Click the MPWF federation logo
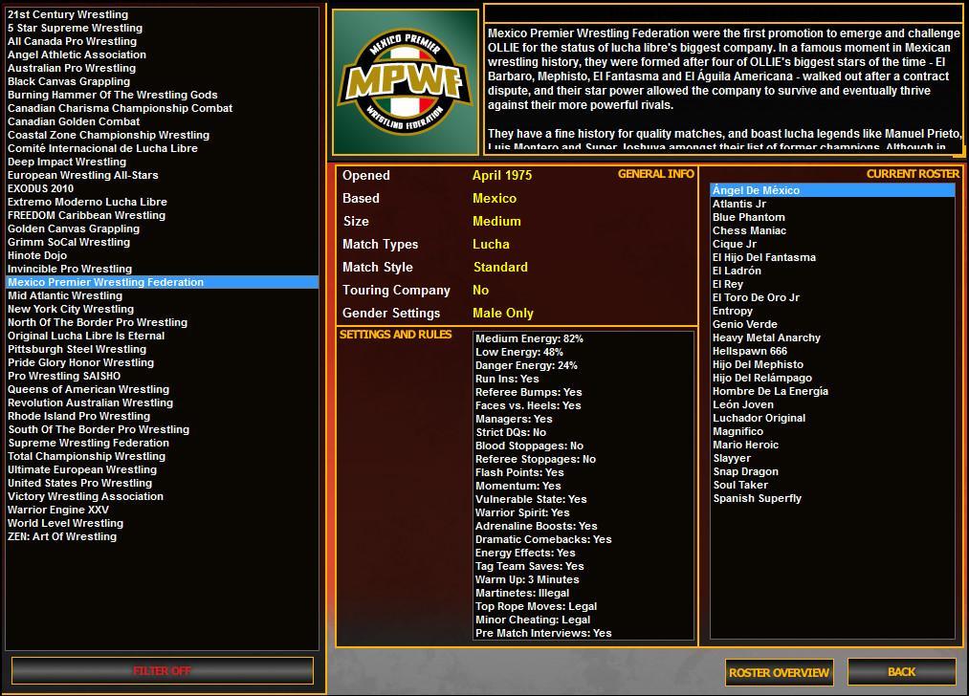The image size is (969, 696). pos(406,79)
